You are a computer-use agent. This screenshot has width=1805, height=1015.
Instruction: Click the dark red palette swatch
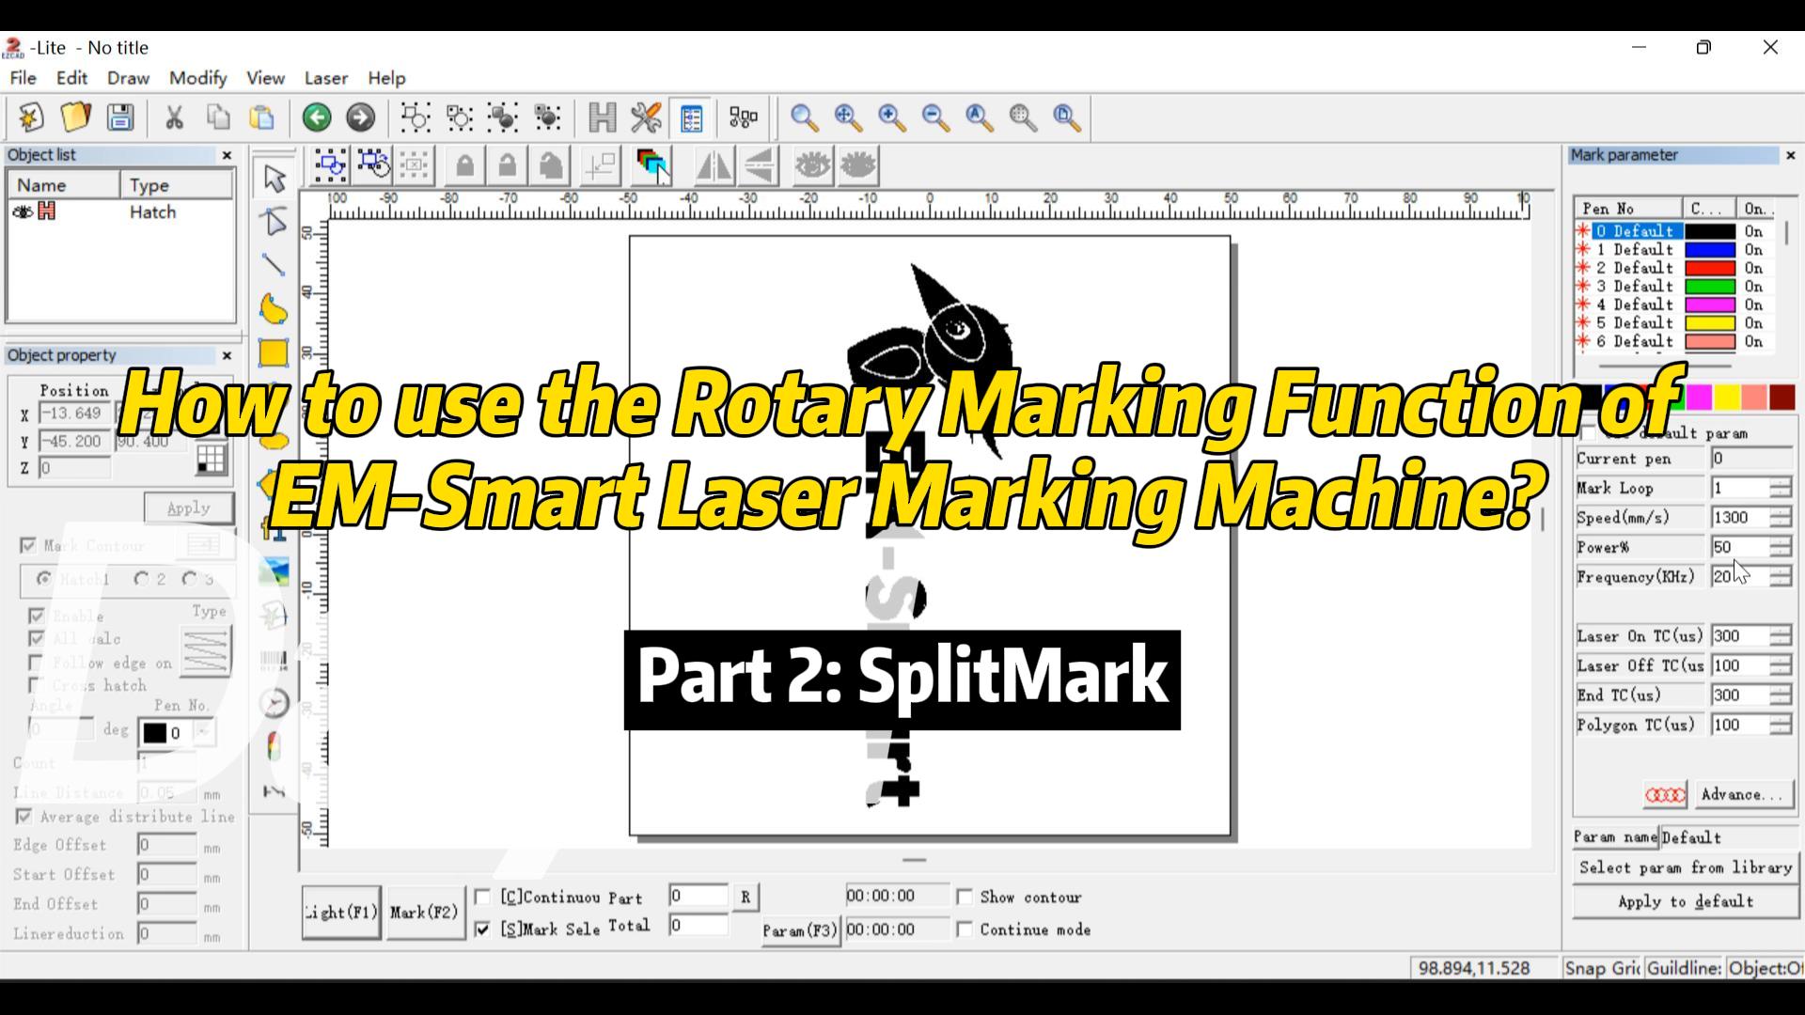click(1781, 398)
